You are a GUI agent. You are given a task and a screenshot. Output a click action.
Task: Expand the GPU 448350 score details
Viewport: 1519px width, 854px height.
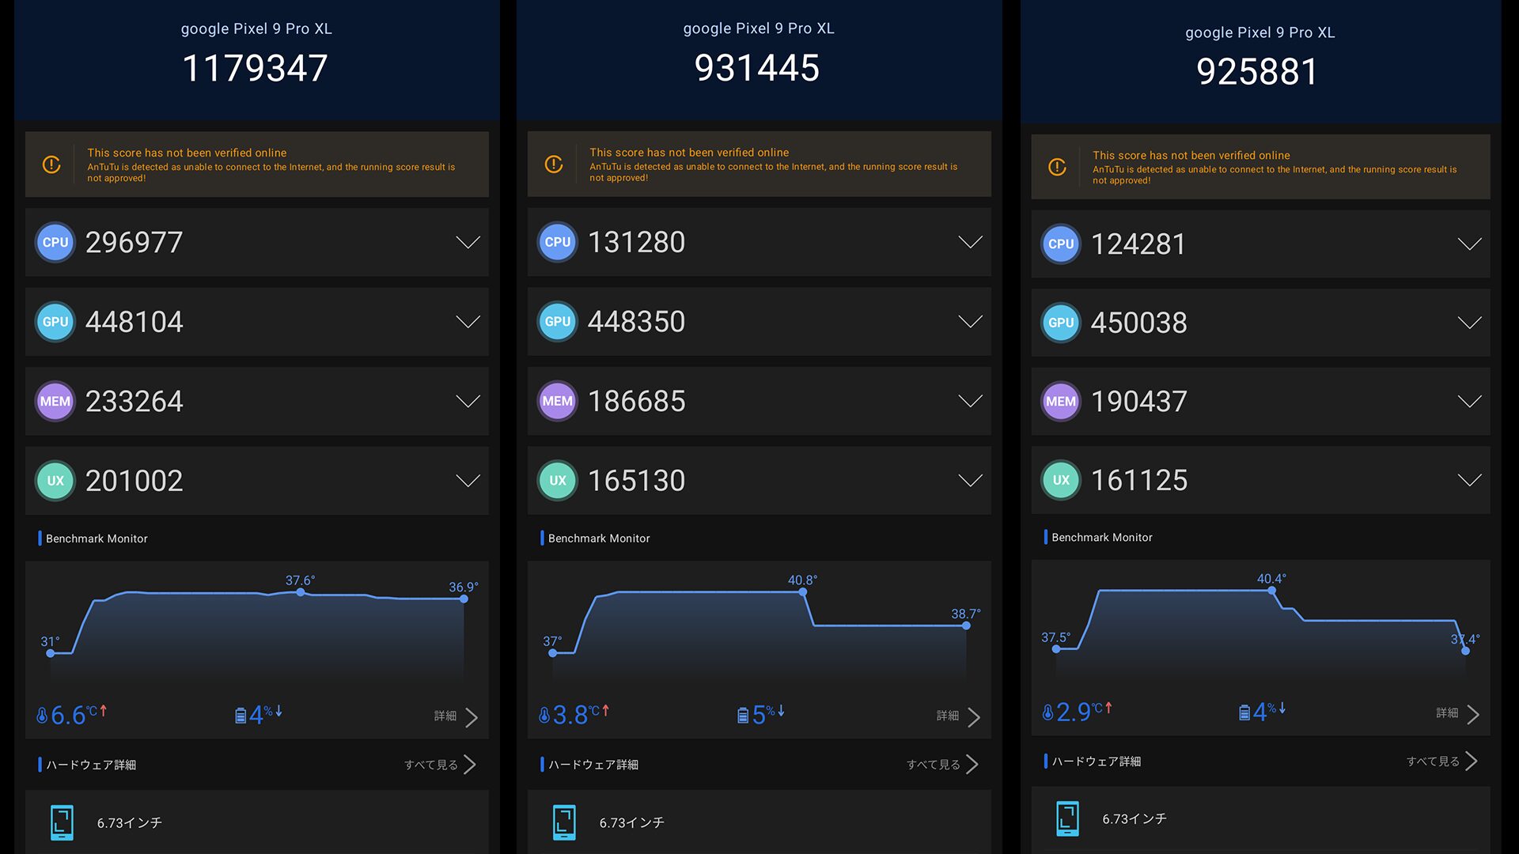(x=970, y=322)
